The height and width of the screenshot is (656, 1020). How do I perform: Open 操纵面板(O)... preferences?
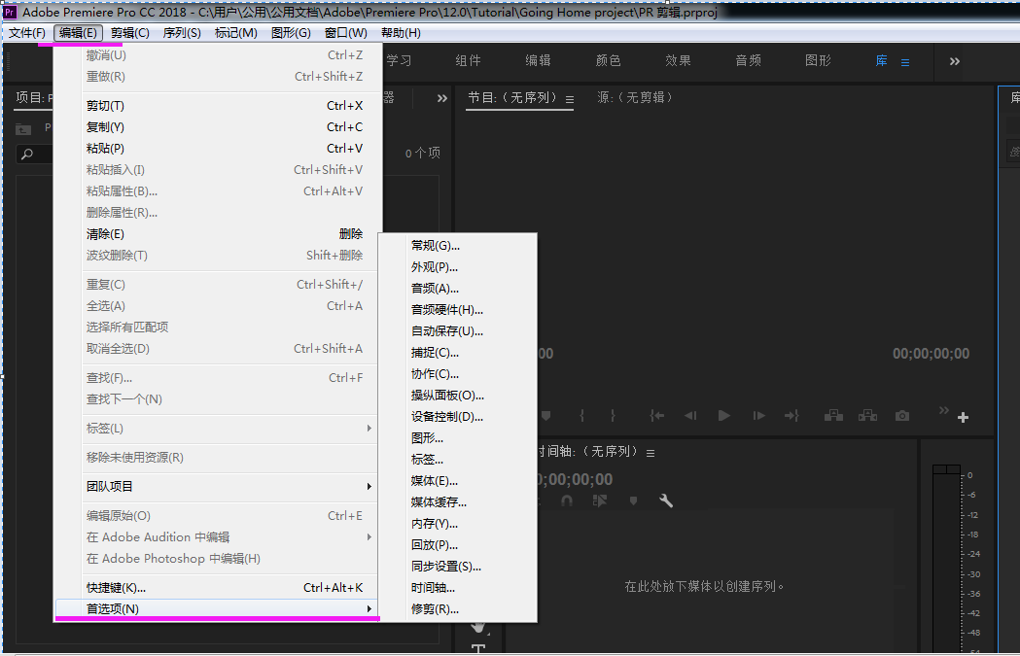458,396
